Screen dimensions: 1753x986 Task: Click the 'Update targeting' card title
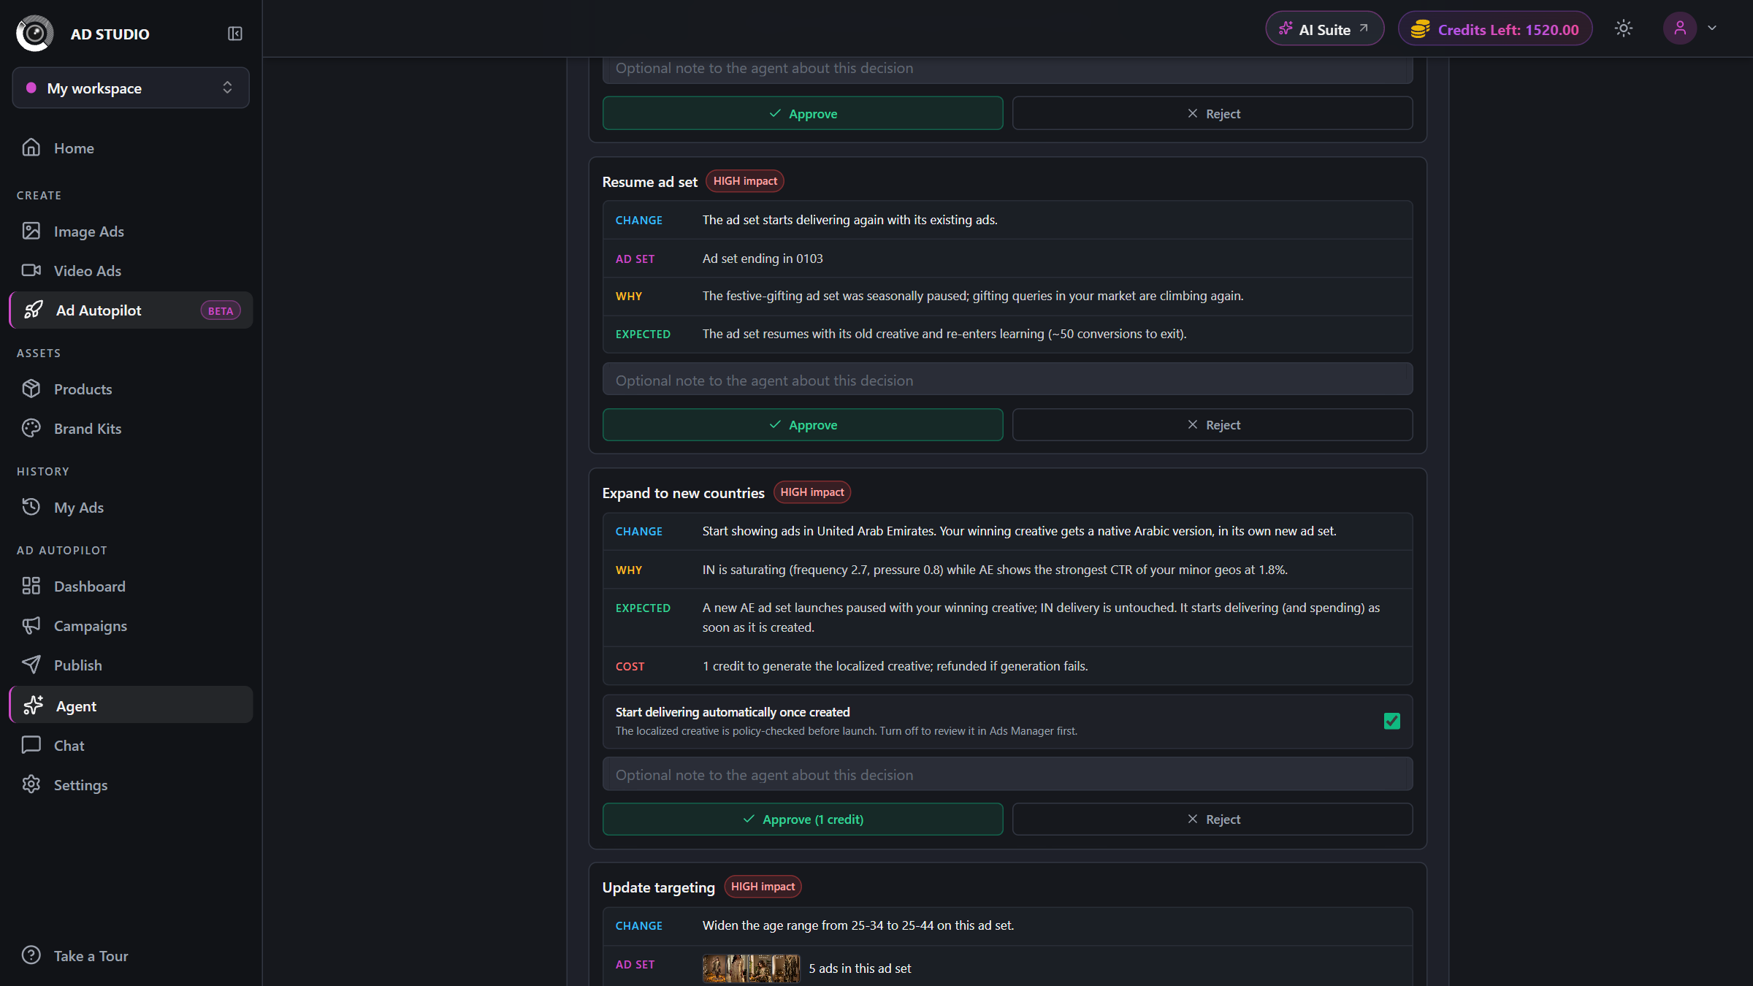point(659,887)
